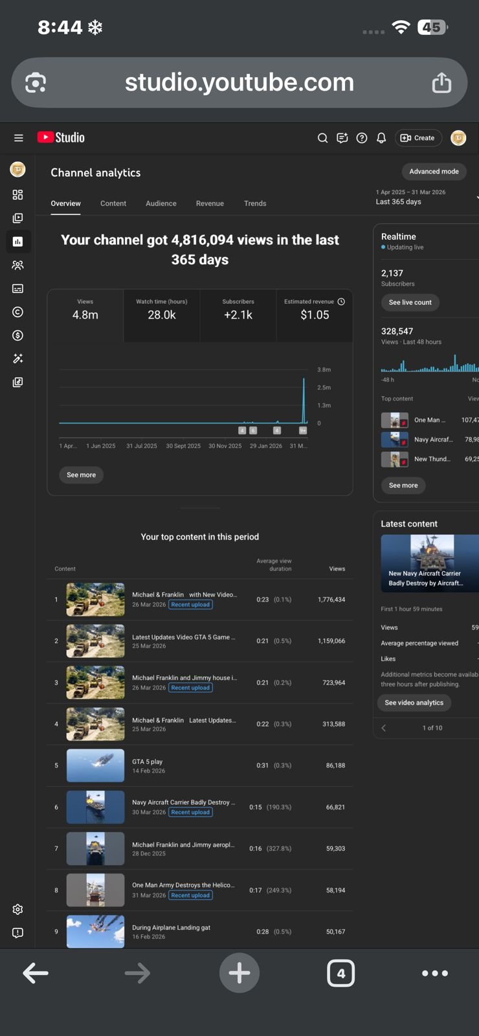
Task: Open the notifications bell
Action: point(381,138)
